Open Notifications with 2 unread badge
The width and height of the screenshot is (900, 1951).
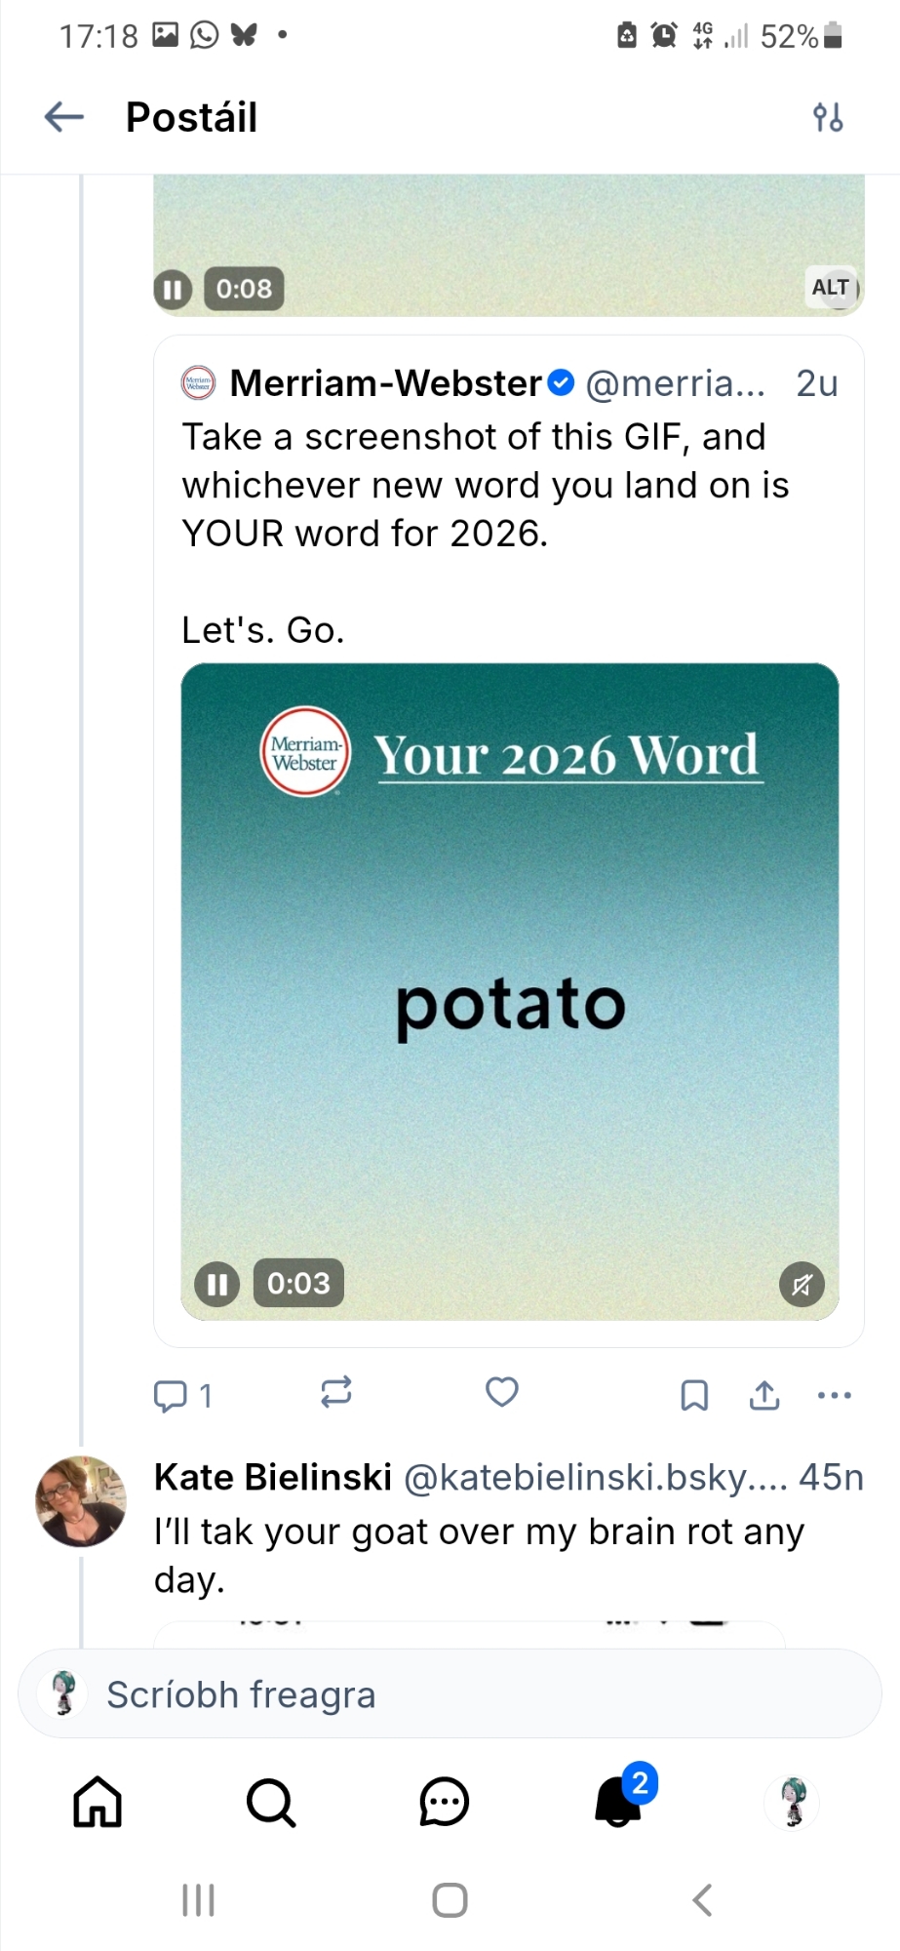[x=619, y=1801]
